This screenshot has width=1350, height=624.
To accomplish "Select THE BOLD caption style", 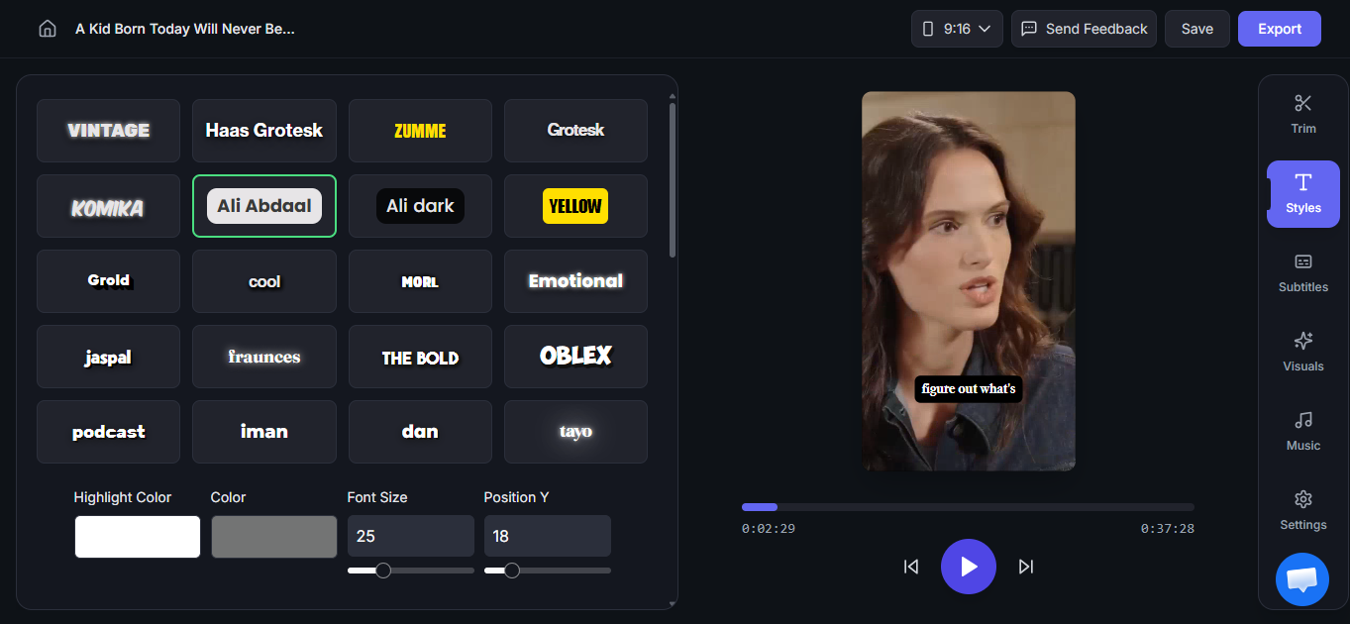I will [420, 357].
